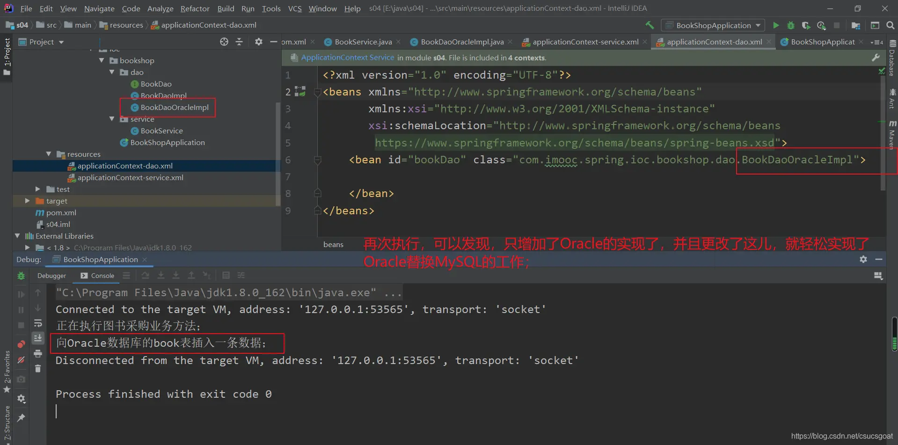Collapse the resources folder in project tree
898x445 pixels.
(x=49, y=154)
